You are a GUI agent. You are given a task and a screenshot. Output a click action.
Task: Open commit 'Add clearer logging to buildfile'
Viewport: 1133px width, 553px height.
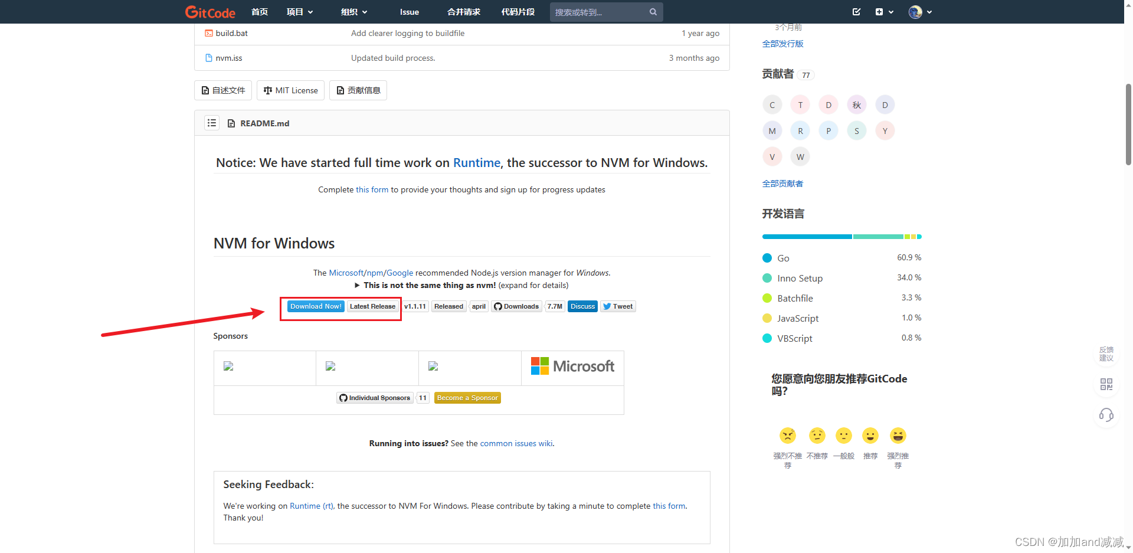pos(408,33)
